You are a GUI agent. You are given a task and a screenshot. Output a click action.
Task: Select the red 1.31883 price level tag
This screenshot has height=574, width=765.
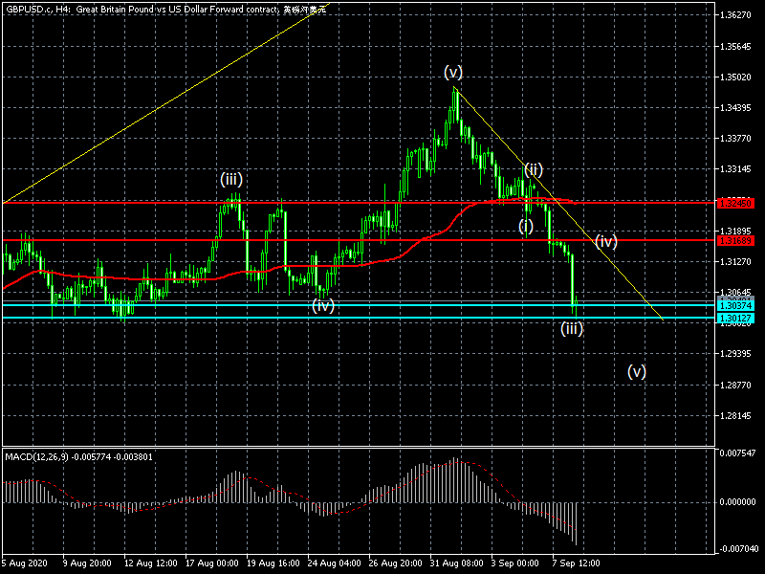740,239
